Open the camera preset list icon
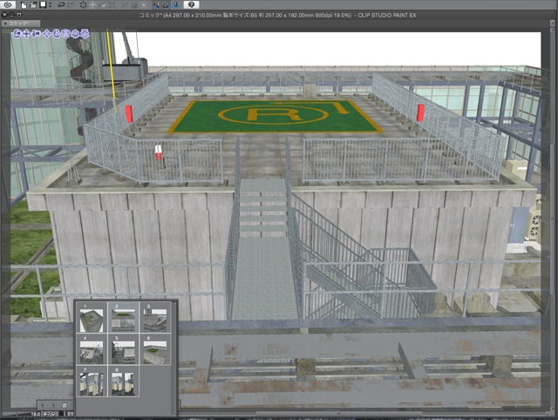 click(x=65, y=405)
